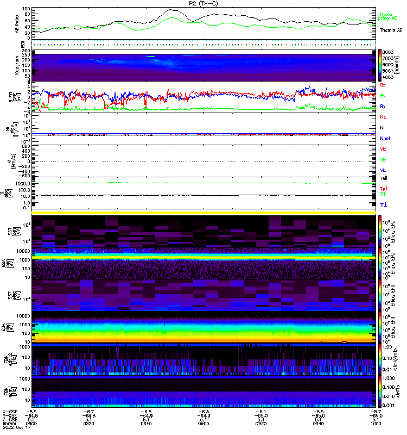Click the X-GSE row label
407x435 pixels.
tap(10, 412)
